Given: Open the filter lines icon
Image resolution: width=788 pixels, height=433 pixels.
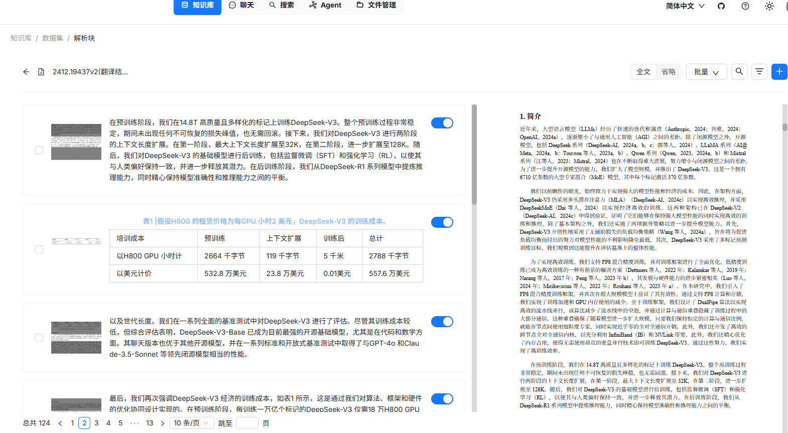Looking at the screenshot, I should tap(759, 72).
